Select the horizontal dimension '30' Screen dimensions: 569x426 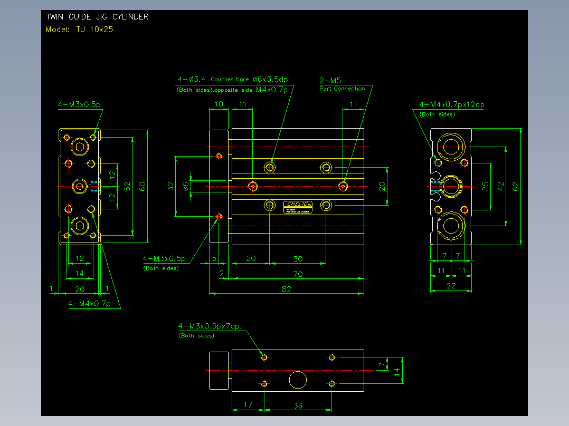click(298, 259)
